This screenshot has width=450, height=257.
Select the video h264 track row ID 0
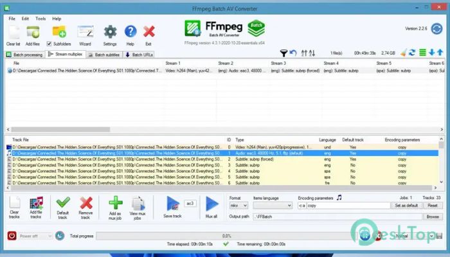click(222, 147)
